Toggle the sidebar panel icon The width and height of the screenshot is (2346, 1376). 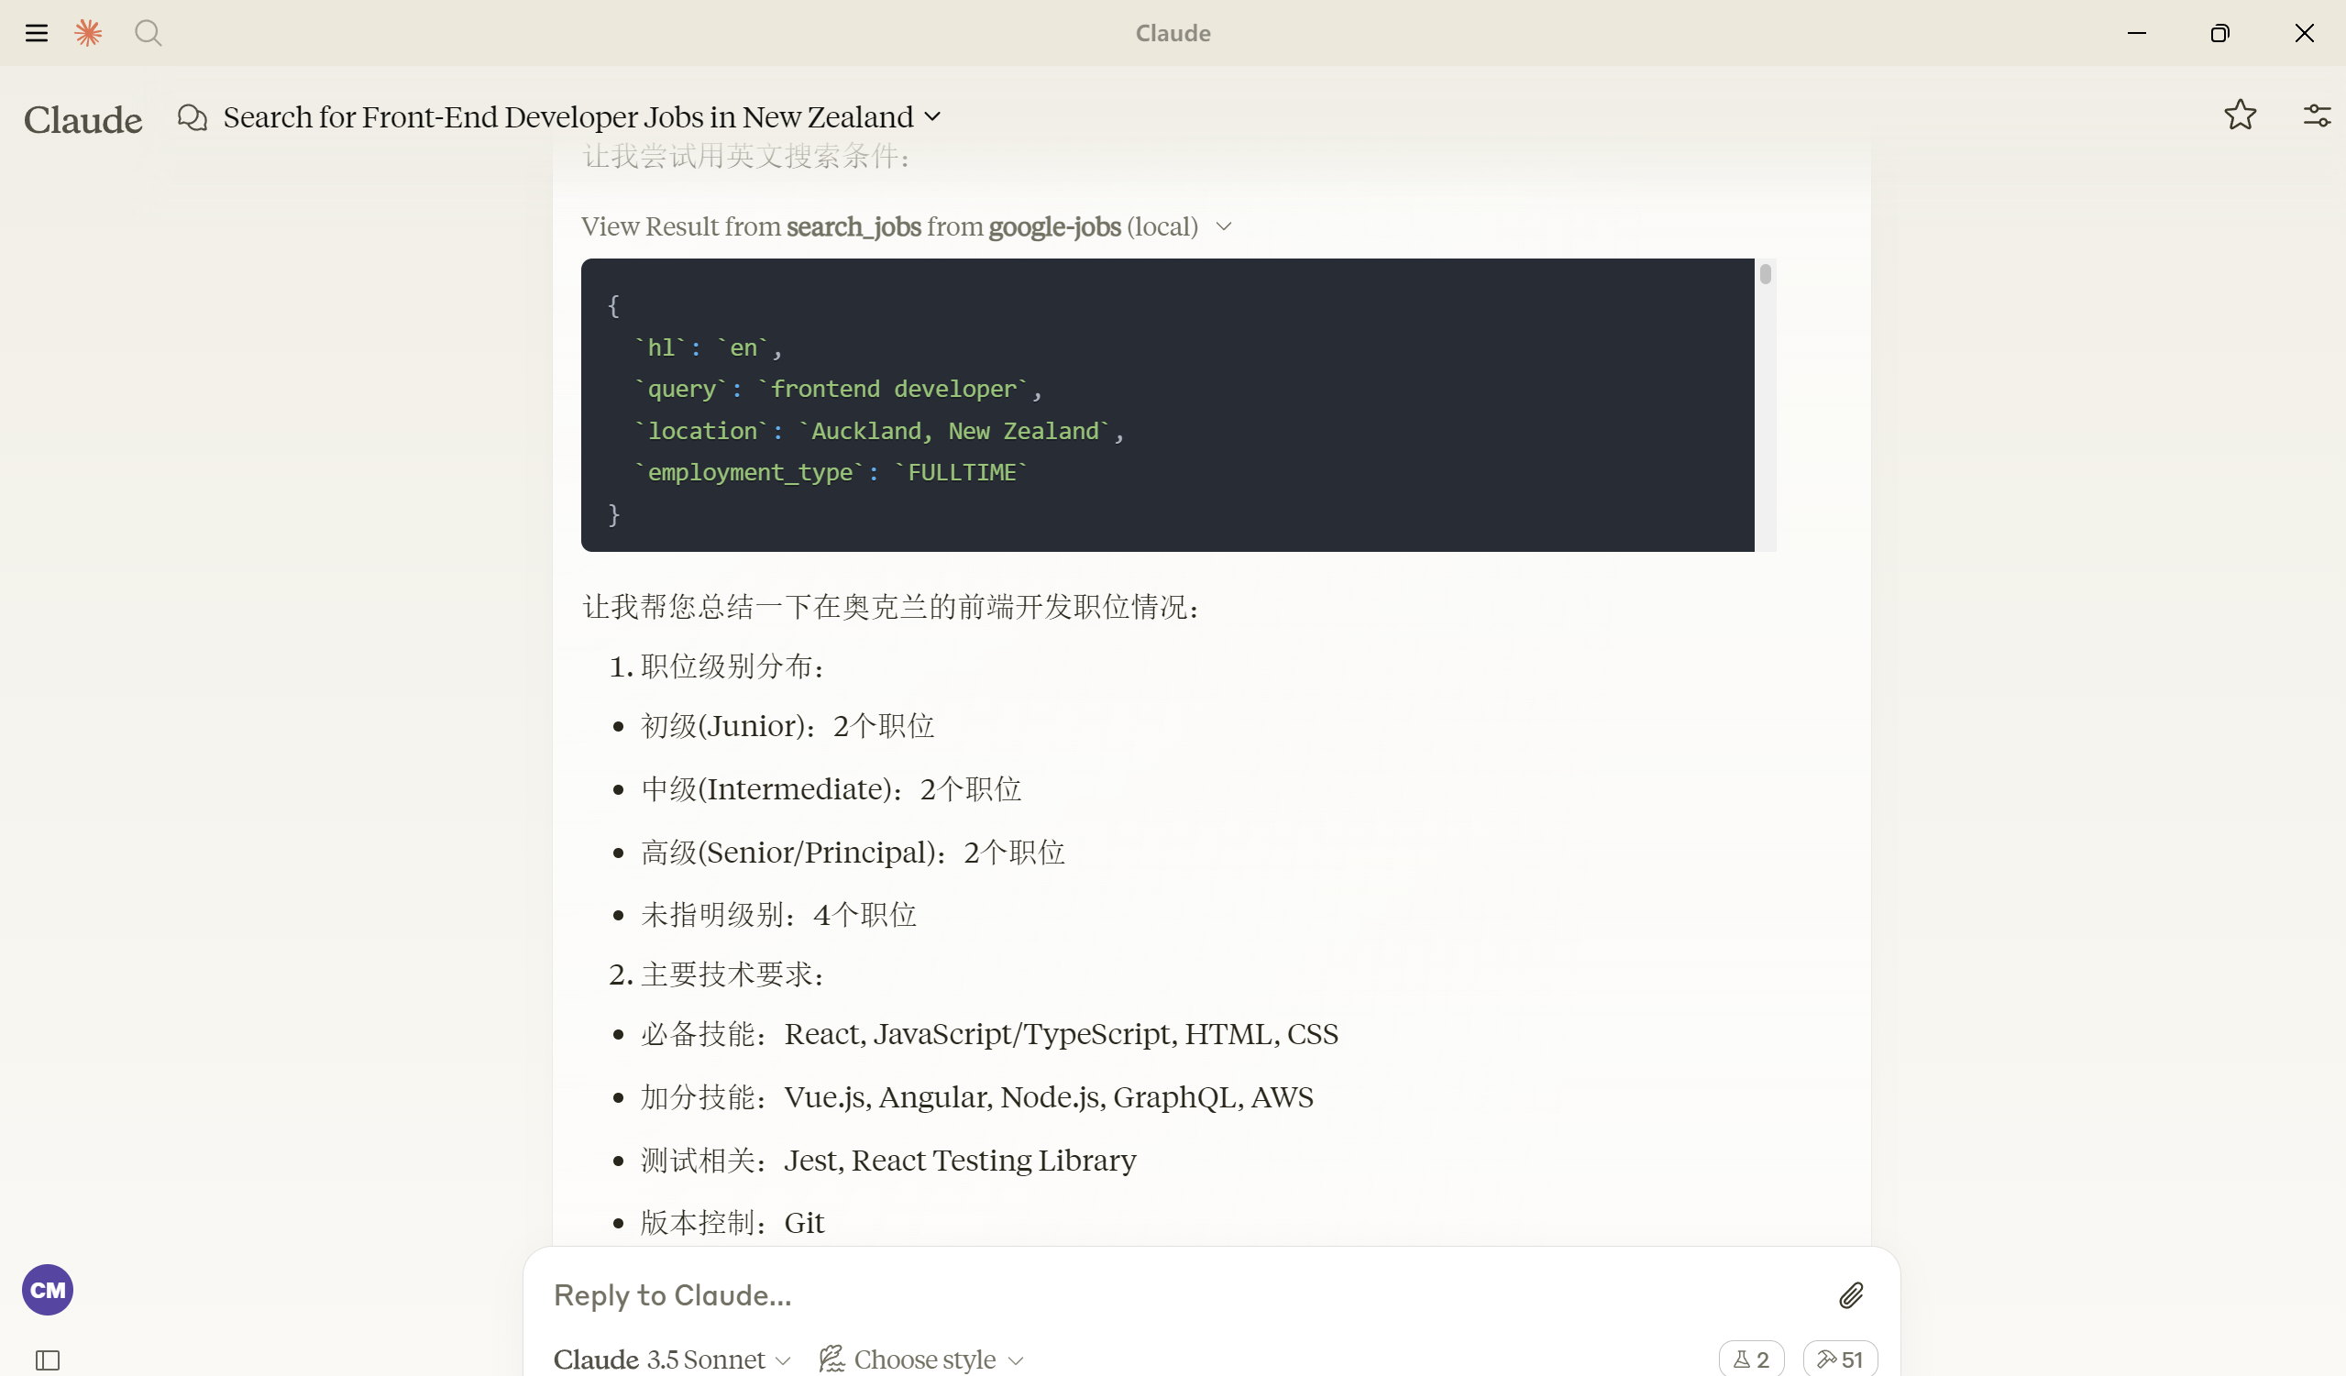48,1360
